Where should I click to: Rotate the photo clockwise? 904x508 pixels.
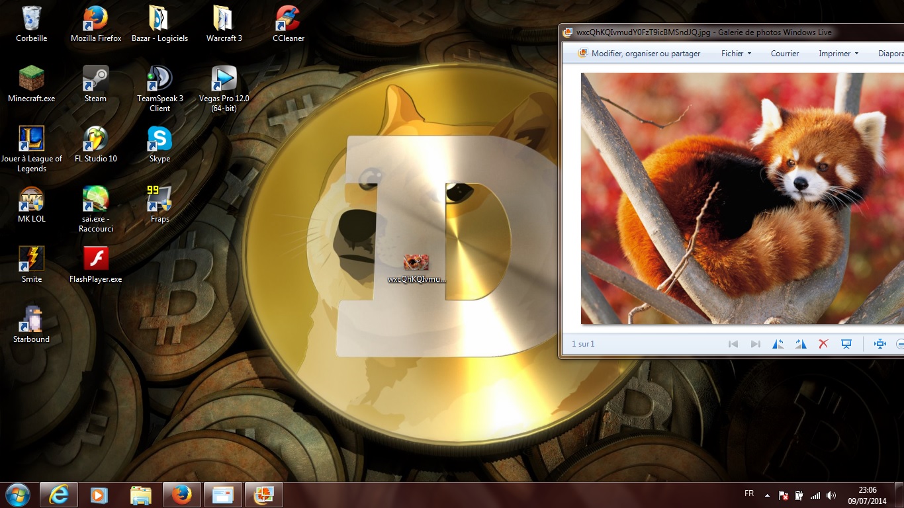tap(801, 344)
